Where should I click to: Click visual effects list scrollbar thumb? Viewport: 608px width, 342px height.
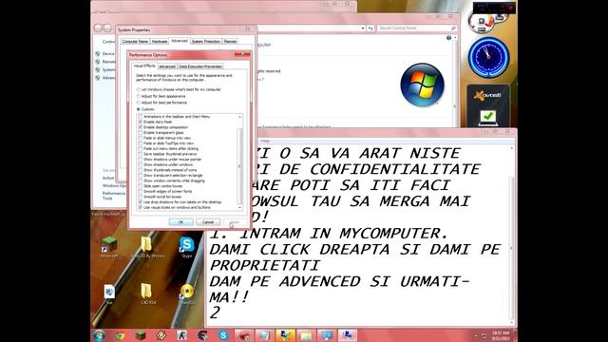coord(240,166)
